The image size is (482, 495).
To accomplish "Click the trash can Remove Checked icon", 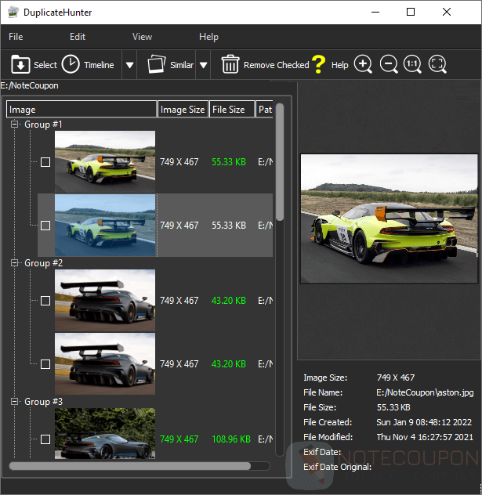I will point(230,64).
